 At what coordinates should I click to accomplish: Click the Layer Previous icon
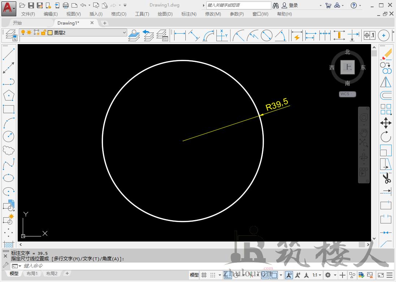[148, 35]
